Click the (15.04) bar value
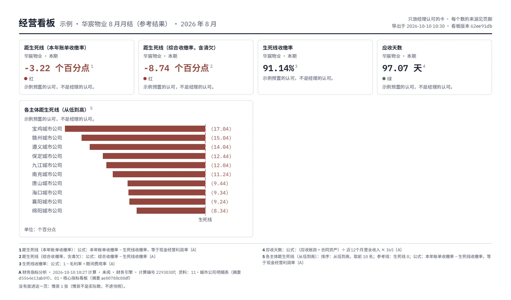The image size is (511, 300). pos(221,138)
